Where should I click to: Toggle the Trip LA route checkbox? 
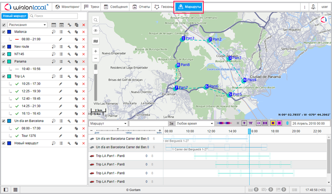pyautogui.click(x=4, y=76)
